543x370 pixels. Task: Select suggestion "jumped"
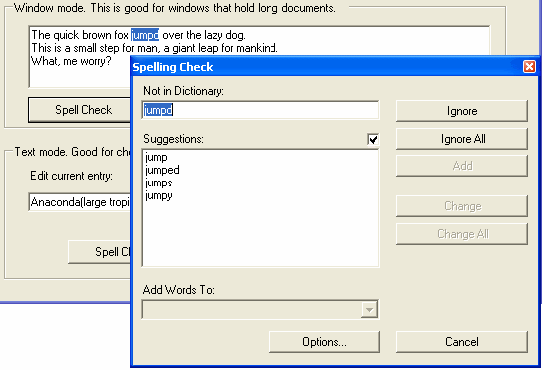pos(162,170)
